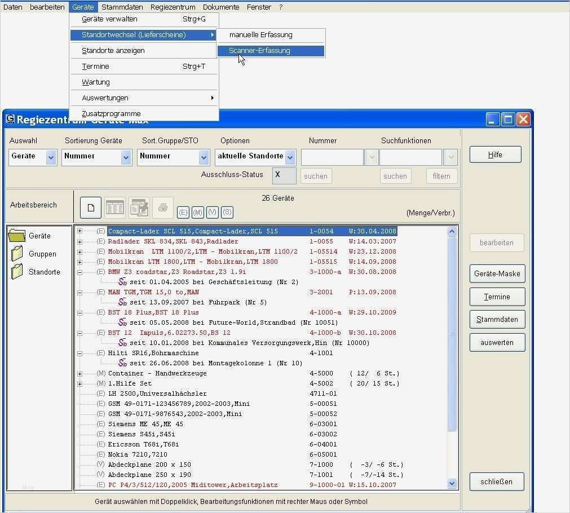Click the Suchfunktionen input field

point(411,157)
